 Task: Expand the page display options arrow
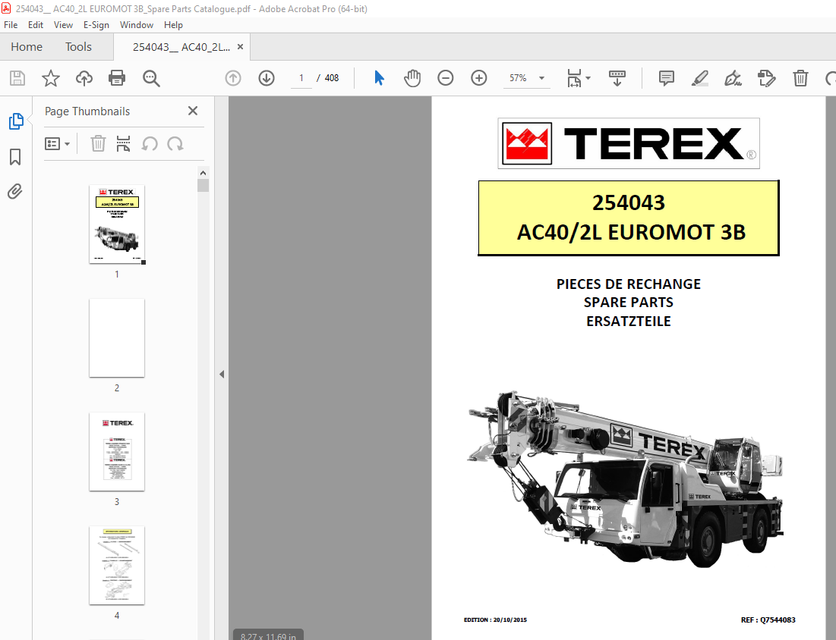tap(588, 78)
